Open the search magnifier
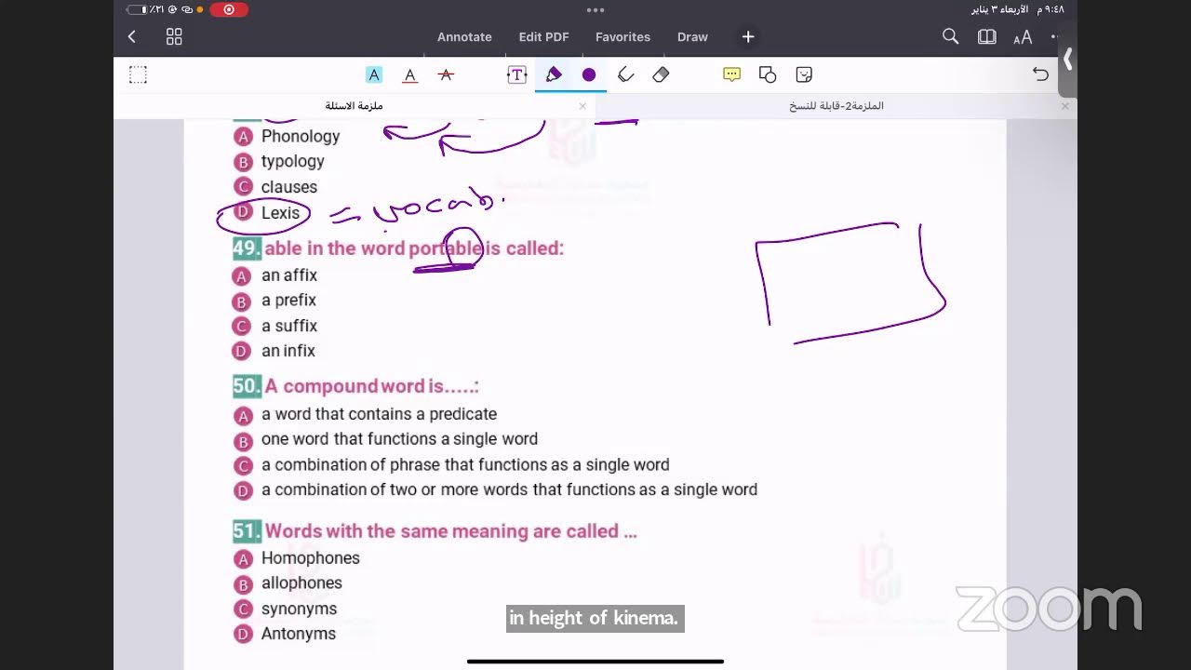Viewport: 1191px width, 670px height. point(950,37)
